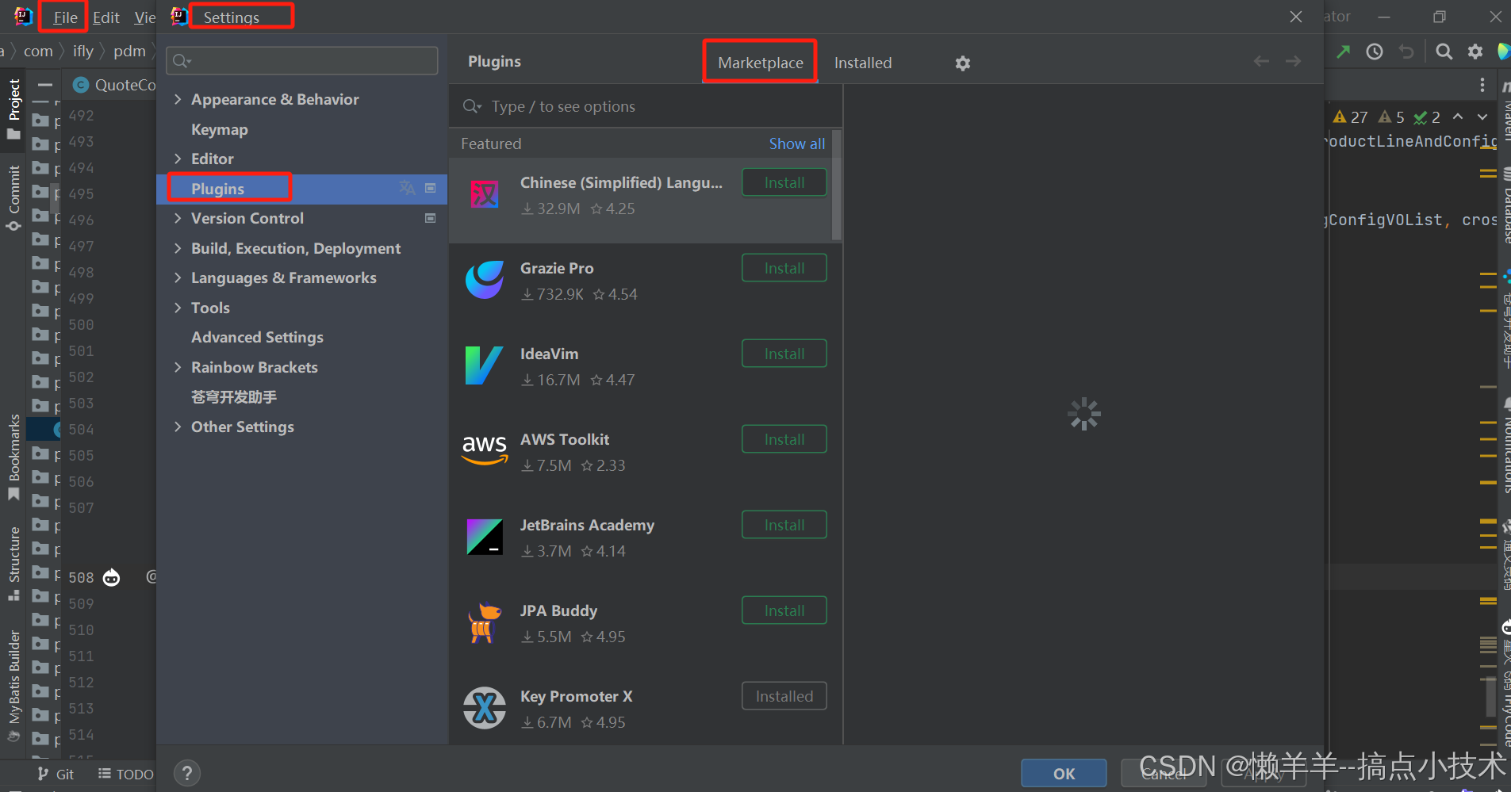This screenshot has width=1511, height=792.
Task: Jump to previous highlighted error arrow
Action: pyautogui.click(x=1458, y=117)
